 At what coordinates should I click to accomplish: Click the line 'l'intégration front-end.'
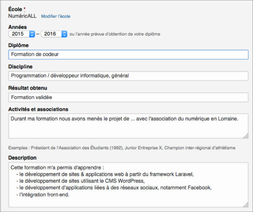click(43, 195)
